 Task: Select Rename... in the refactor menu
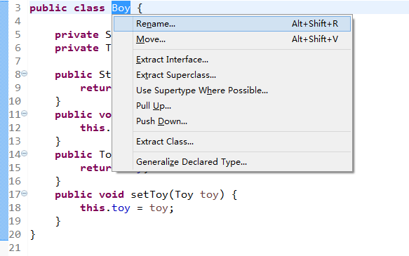232,24
